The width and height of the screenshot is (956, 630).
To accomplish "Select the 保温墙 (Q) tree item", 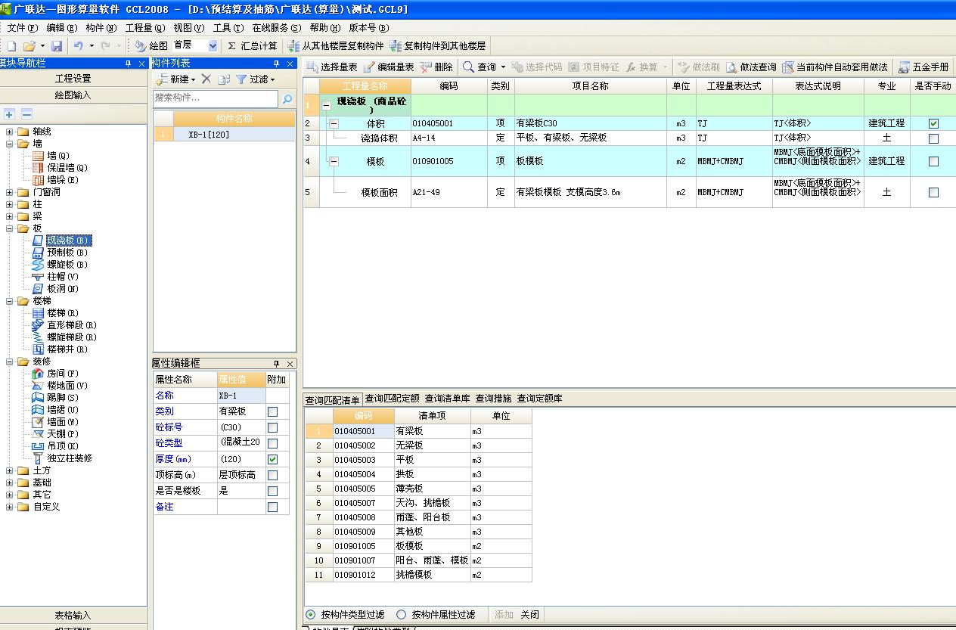I will (67, 168).
